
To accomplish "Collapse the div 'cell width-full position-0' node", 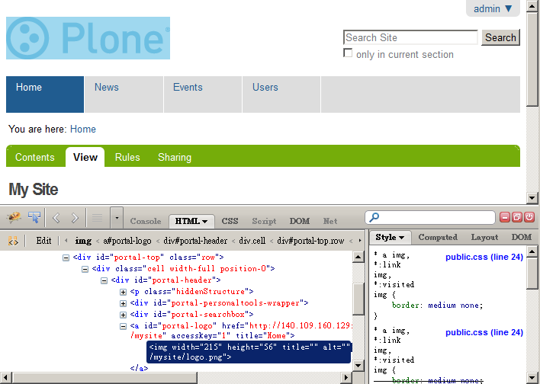I will click(85, 269).
